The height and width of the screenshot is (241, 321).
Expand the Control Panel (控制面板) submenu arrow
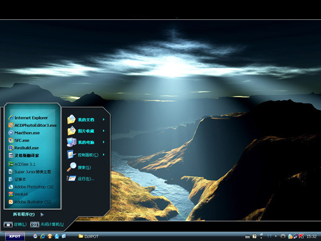[103, 154]
